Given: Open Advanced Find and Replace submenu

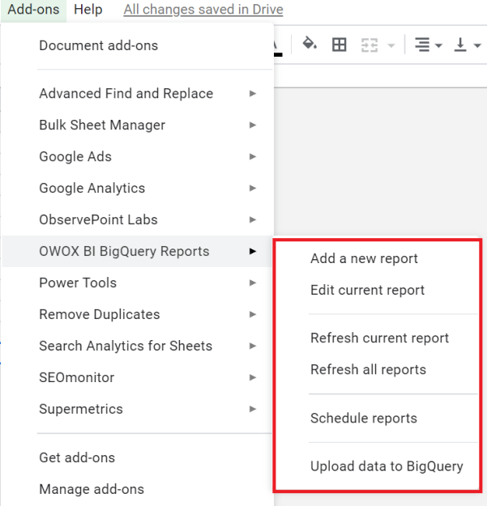Looking at the screenshot, I should coord(138,94).
